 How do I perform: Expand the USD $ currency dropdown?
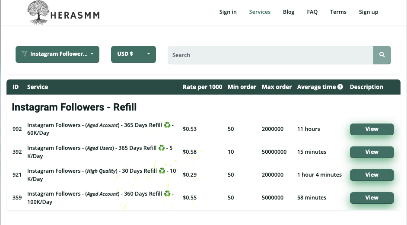click(x=133, y=54)
